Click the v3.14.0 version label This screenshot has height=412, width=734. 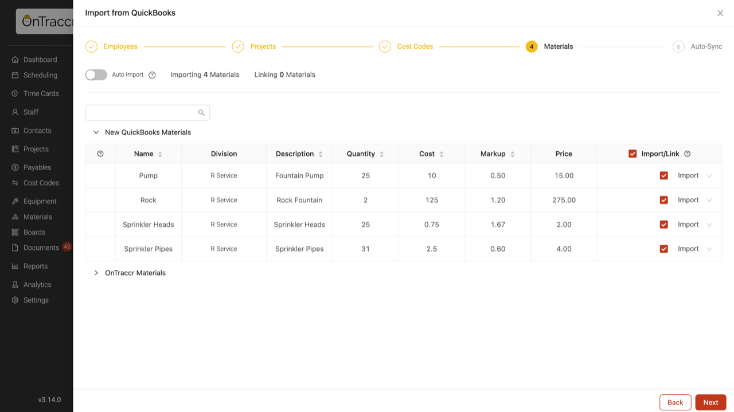[49, 400]
